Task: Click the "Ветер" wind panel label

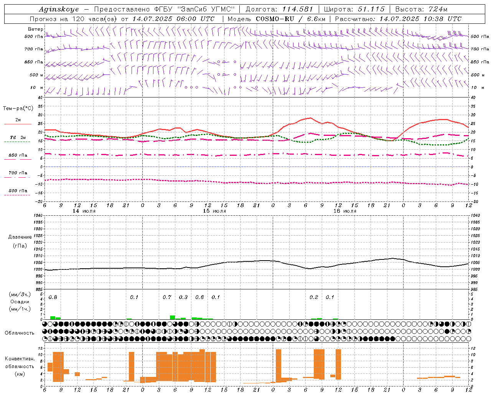Action: coord(36,29)
